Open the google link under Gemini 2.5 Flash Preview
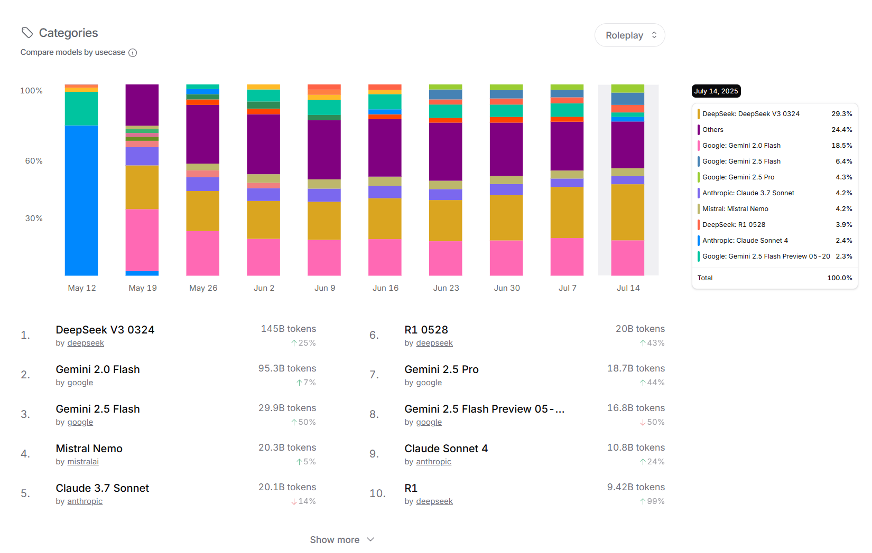Screen dimensions: 872x553 [x=429, y=422]
